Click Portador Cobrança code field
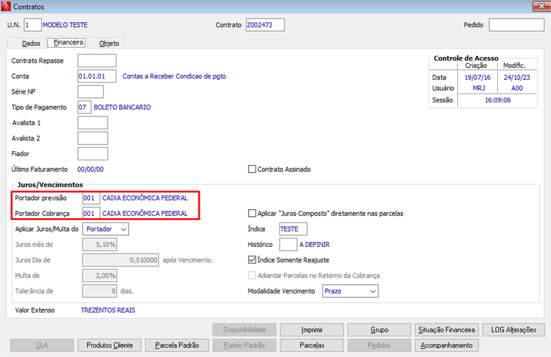Viewport: 551px width, 357px height. tap(91, 213)
